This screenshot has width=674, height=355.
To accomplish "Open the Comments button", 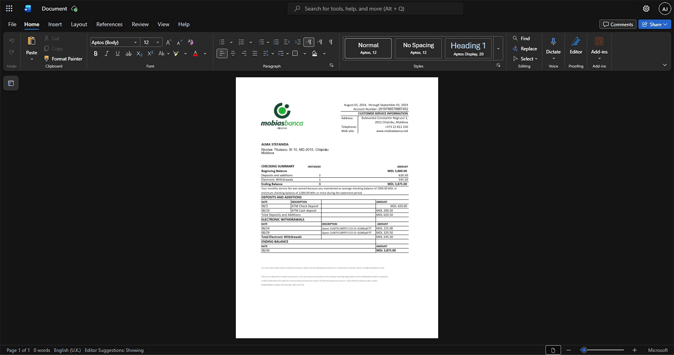I will (x=618, y=24).
